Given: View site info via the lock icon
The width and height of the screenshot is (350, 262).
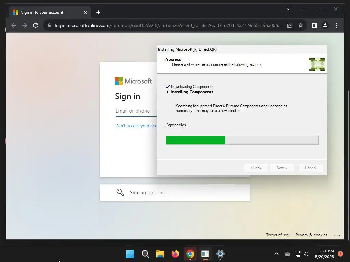Looking at the screenshot, I should pyautogui.click(x=49, y=25).
